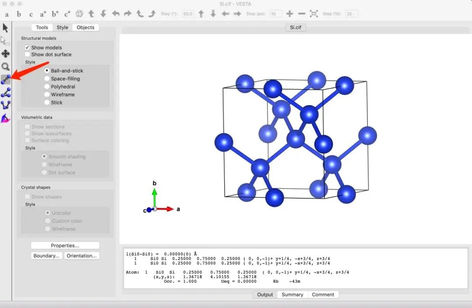Rotate structure upward with curved up arrow
This screenshot has width=472, height=308.
pyautogui.click(x=91, y=14)
